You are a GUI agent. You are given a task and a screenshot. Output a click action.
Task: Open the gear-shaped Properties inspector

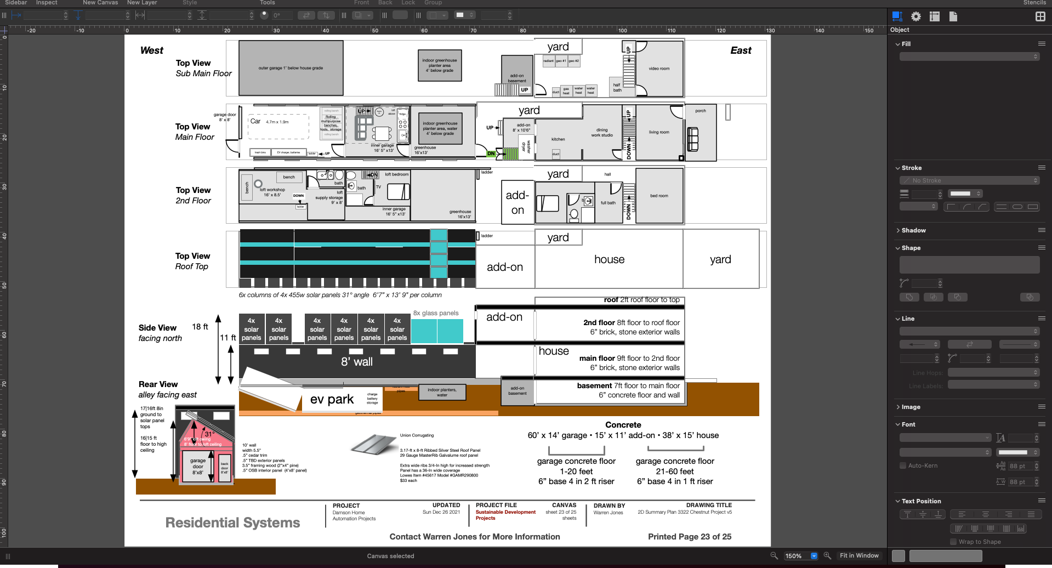pyautogui.click(x=915, y=16)
